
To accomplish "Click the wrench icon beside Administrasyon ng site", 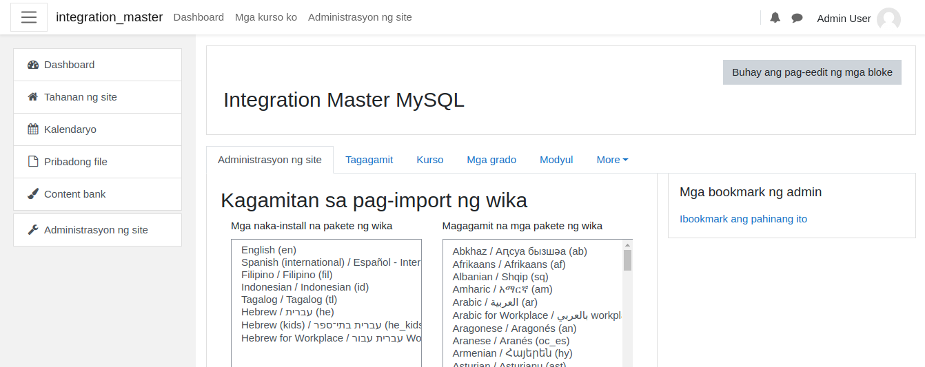I will pyautogui.click(x=33, y=230).
